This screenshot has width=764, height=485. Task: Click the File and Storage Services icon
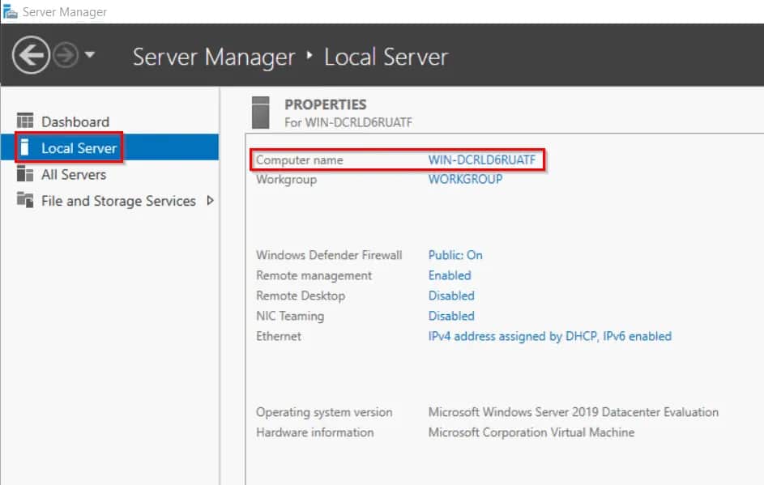25,201
